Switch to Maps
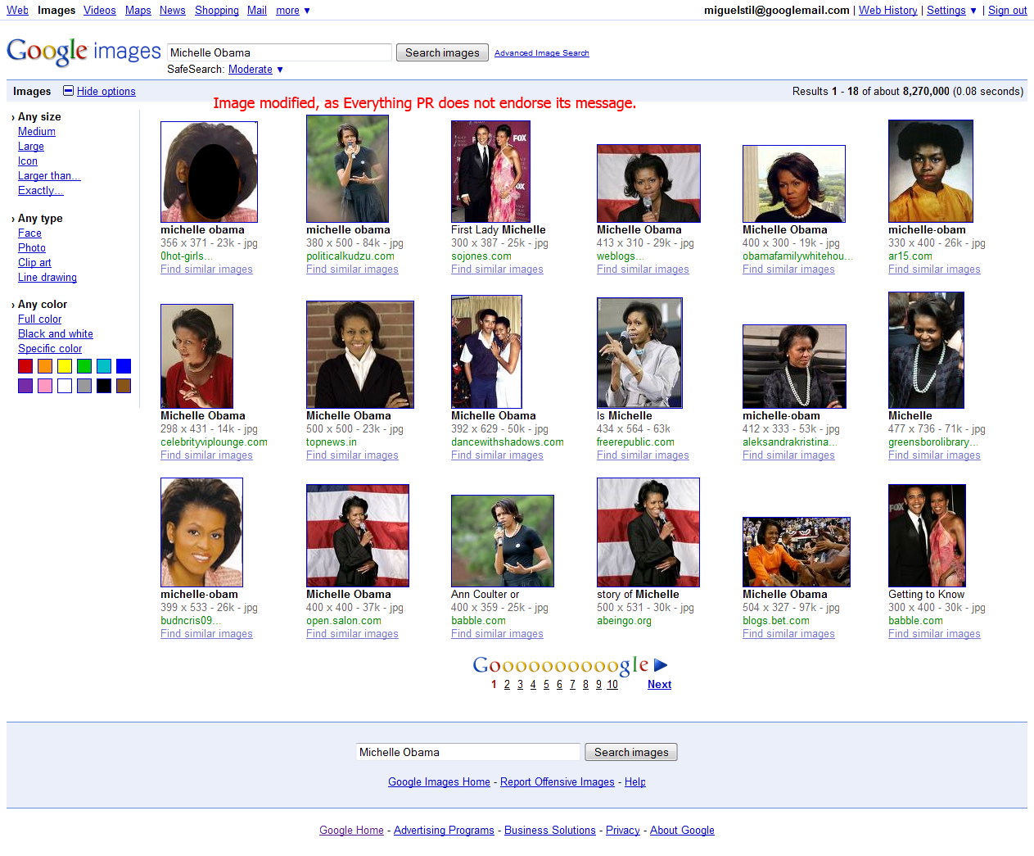This screenshot has width=1034, height=856. pos(138,11)
